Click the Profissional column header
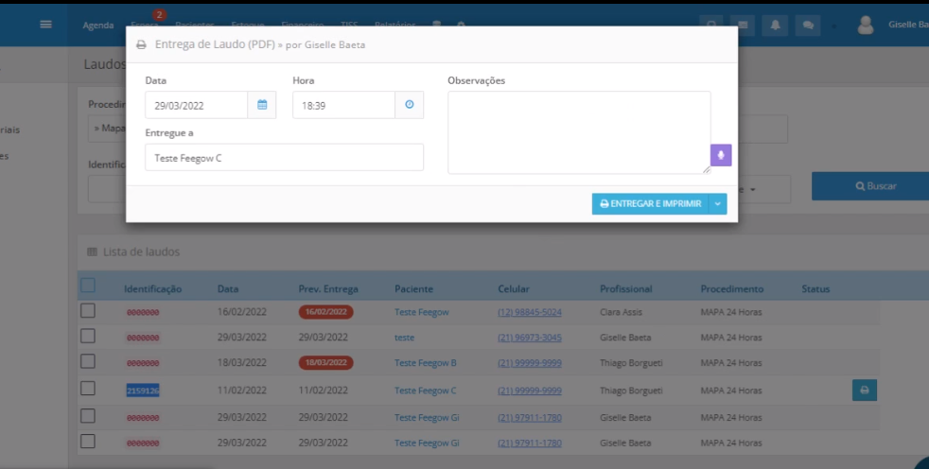The width and height of the screenshot is (929, 469). pyautogui.click(x=625, y=289)
